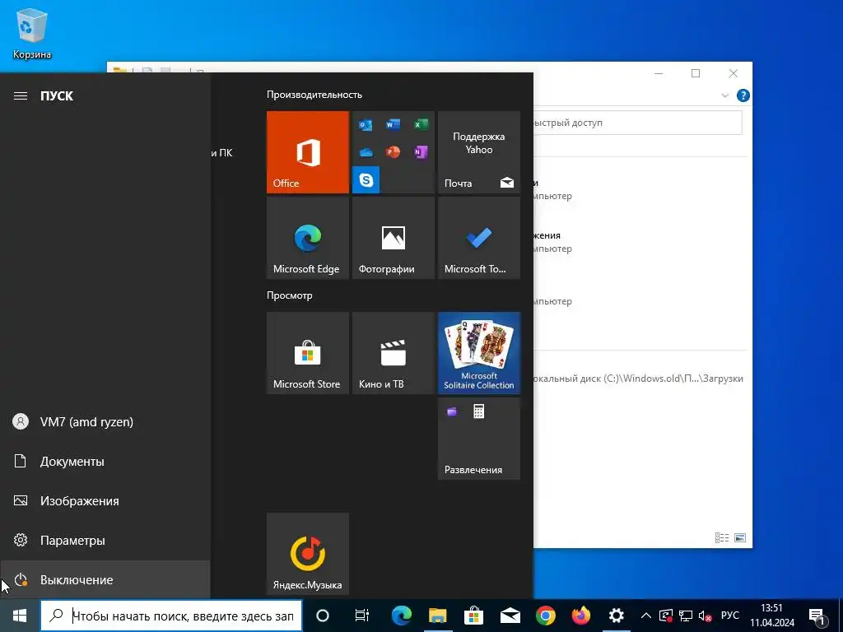Viewport: 843px width, 632px height.
Task: Open the clock showing 13:51
Action: point(772,616)
